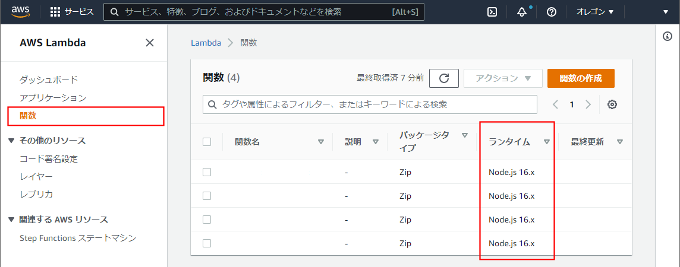The height and width of the screenshot is (267, 680).
Task: Open the info panel icon
Action: (x=668, y=36)
